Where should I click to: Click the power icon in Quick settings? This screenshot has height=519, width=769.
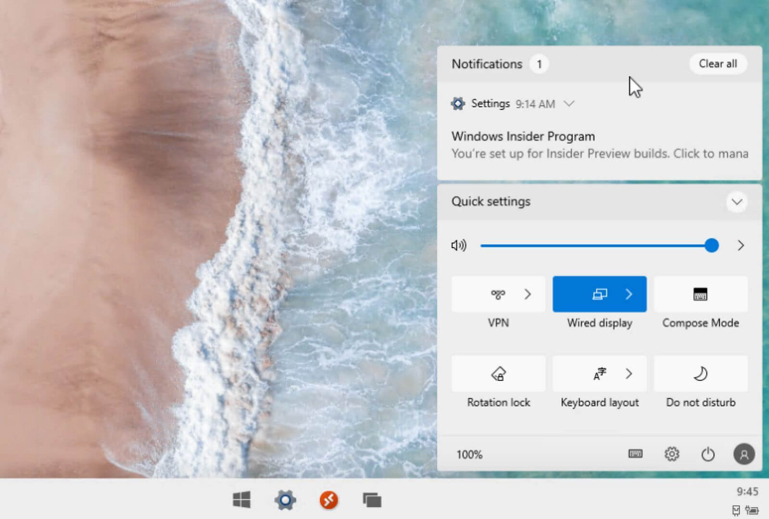708,454
